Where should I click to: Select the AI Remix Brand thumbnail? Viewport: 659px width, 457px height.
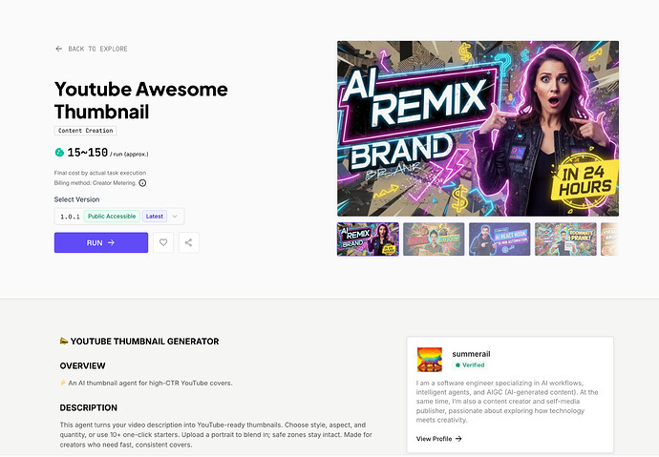[368, 239]
